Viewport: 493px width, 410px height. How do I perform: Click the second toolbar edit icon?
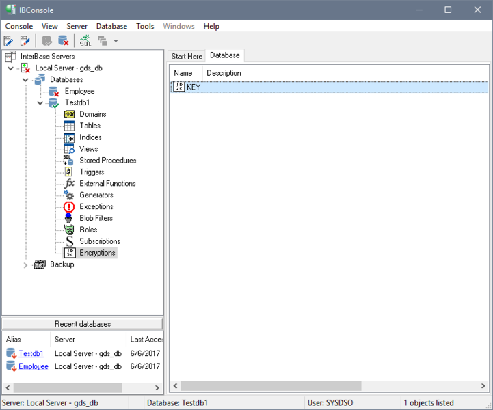(x=25, y=41)
